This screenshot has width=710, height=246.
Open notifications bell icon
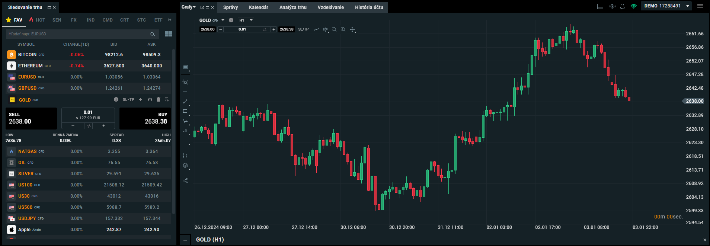tap(622, 6)
